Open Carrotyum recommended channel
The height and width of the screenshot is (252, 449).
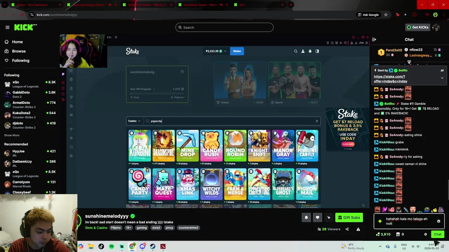coord(30,184)
